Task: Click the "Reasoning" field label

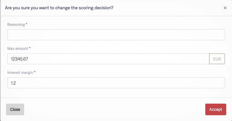Action: [x=16, y=24]
